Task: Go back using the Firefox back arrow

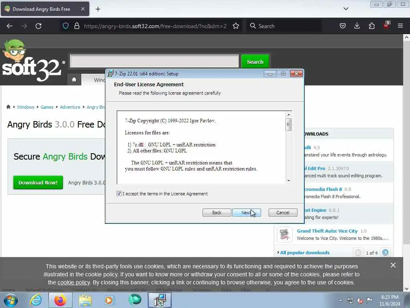Action: (10, 26)
